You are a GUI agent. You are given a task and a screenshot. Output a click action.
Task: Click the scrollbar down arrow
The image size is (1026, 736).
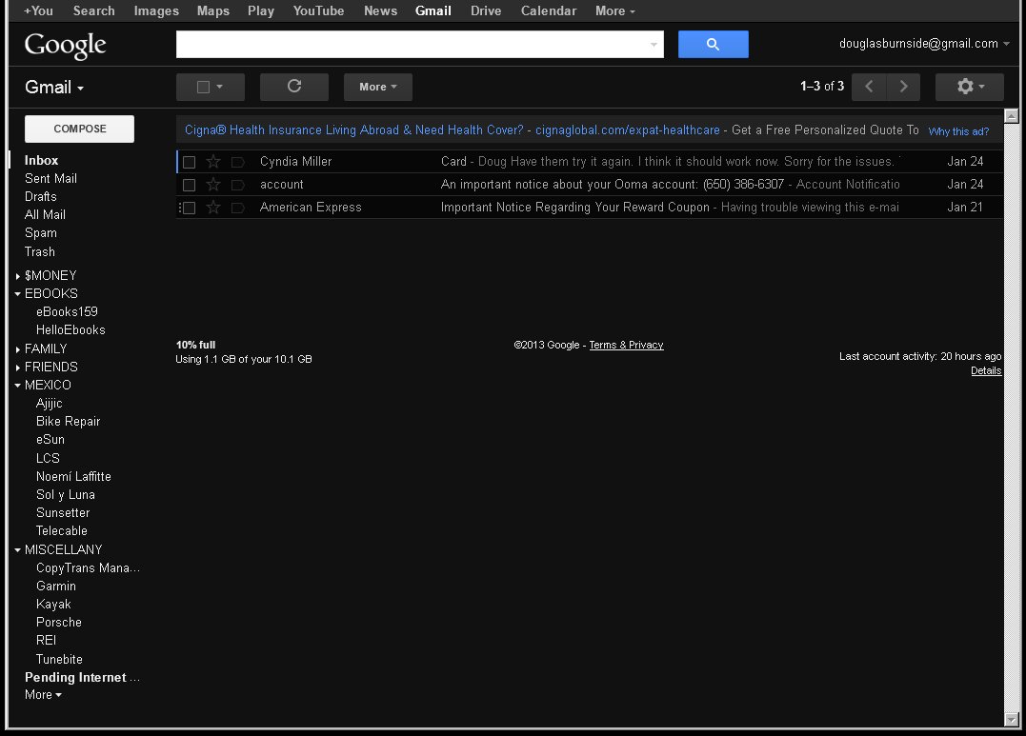tap(1011, 720)
